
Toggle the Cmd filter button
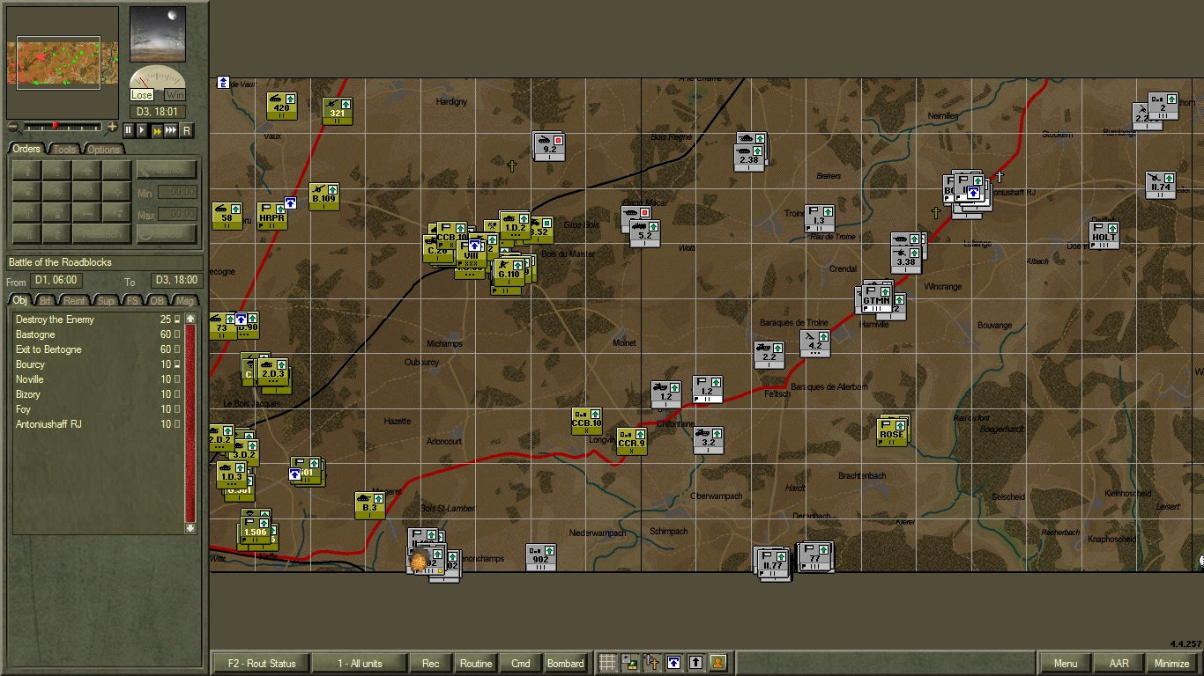(521, 664)
